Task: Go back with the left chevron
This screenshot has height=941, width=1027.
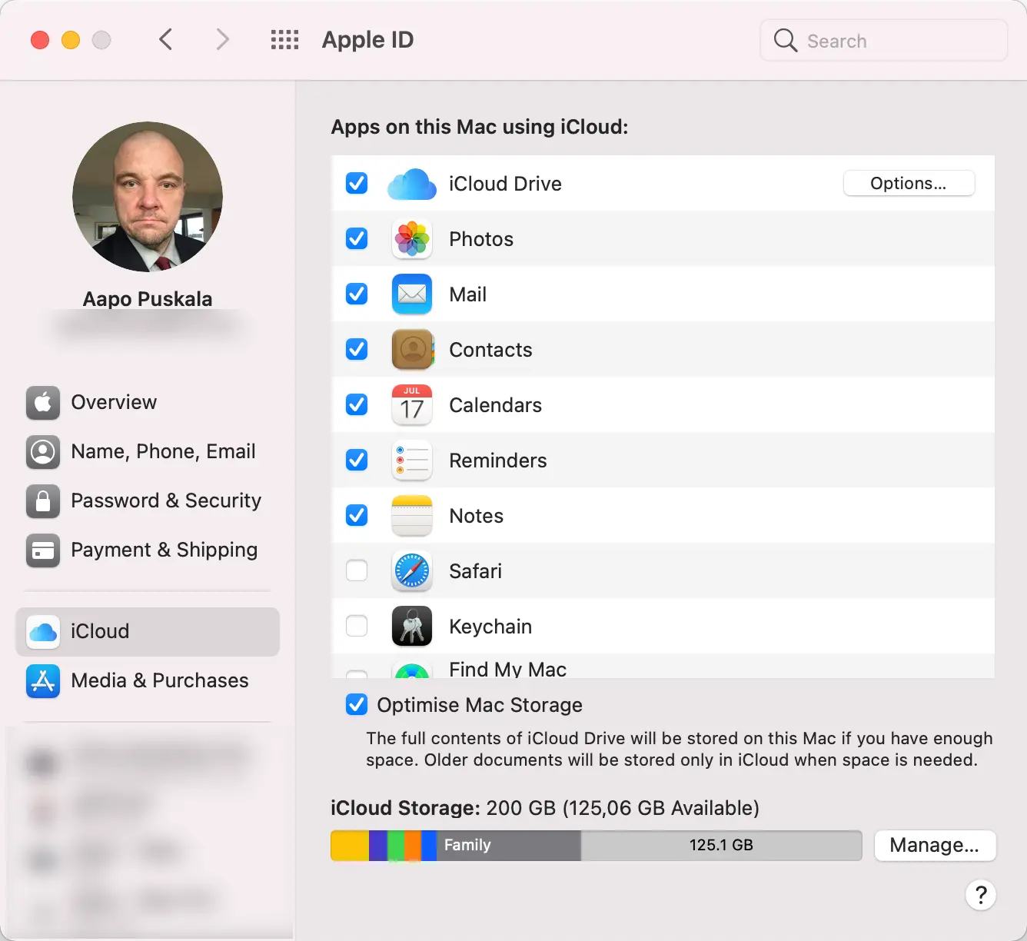Action: (x=165, y=39)
